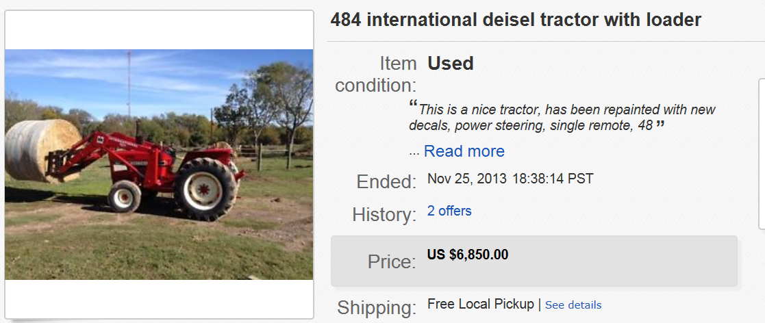Click the Free Local Pickup text
The width and height of the screenshot is (765, 323).
[x=481, y=304]
